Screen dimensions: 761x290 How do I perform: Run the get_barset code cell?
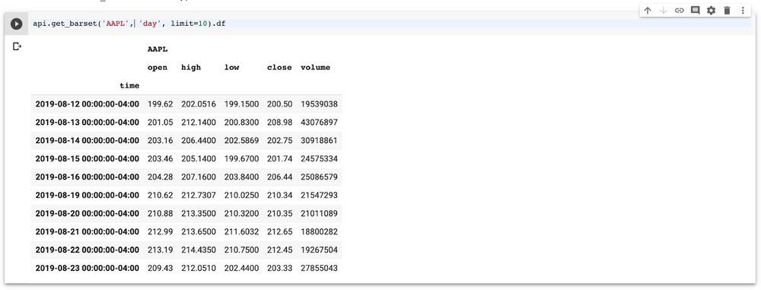click(x=17, y=24)
